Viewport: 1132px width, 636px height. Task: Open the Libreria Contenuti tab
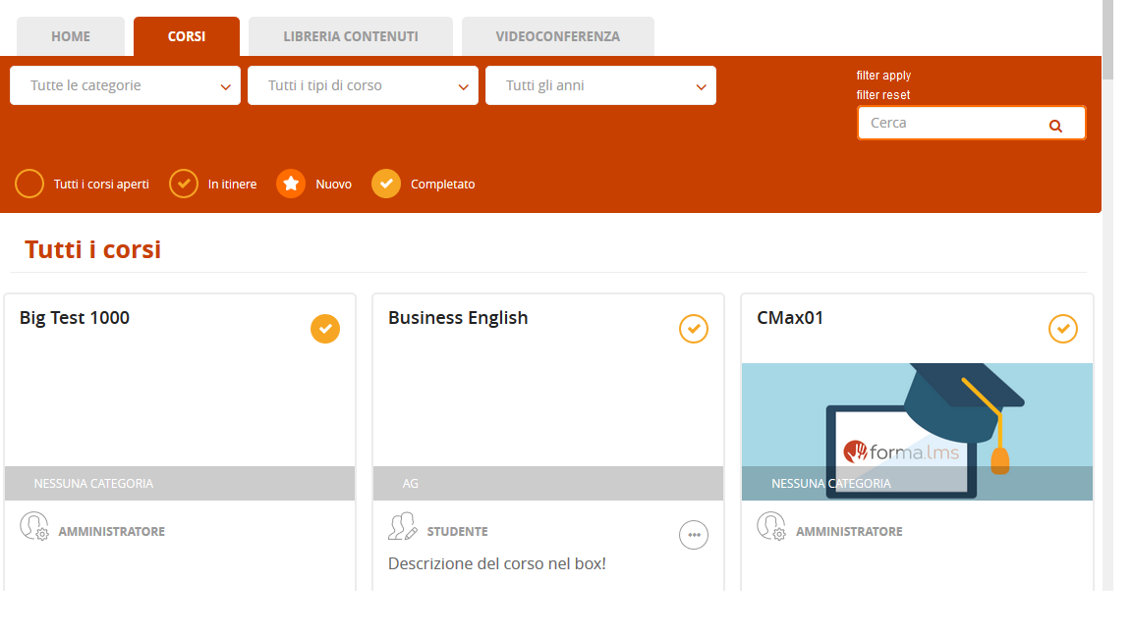click(x=351, y=37)
